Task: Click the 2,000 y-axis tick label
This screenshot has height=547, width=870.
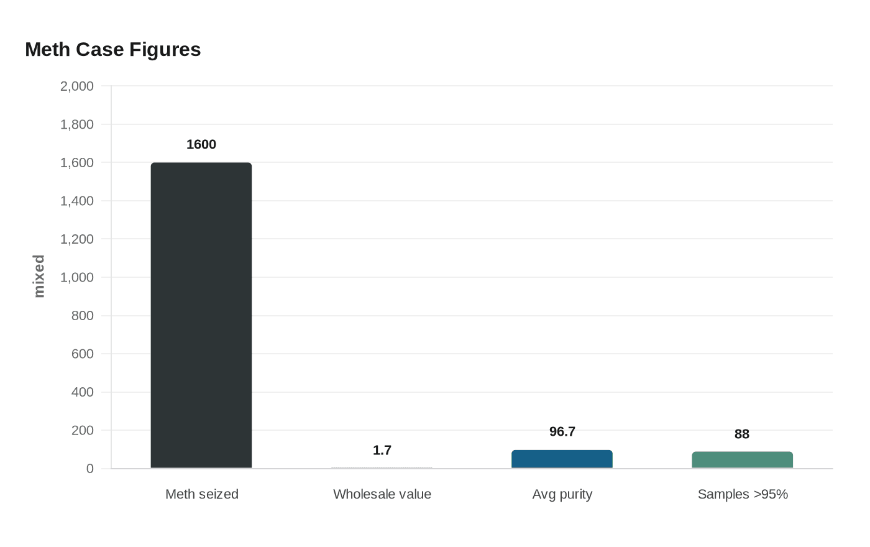Action: (77, 86)
